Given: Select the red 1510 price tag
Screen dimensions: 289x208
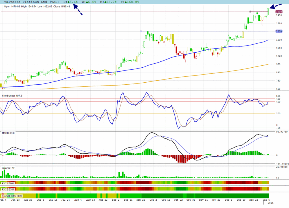Looking at the screenshot, I should coord(279,12).
